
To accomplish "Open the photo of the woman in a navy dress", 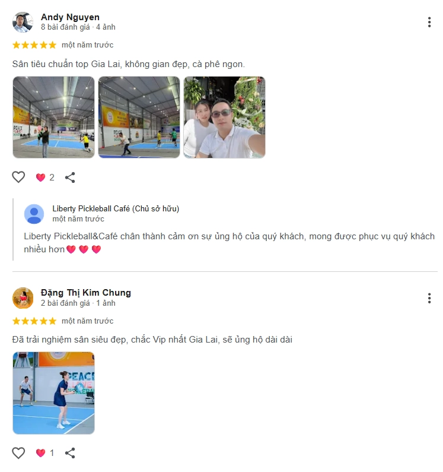I will pyautogui.click(x=53, y=393).
